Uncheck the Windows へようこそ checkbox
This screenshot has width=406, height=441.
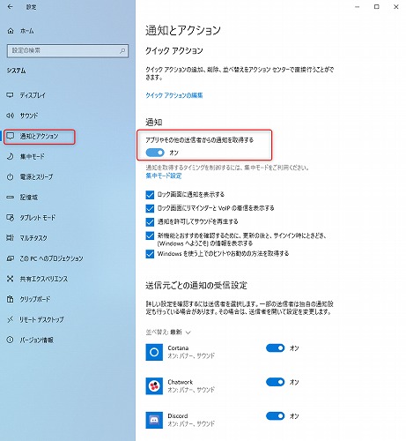point(150,235)
